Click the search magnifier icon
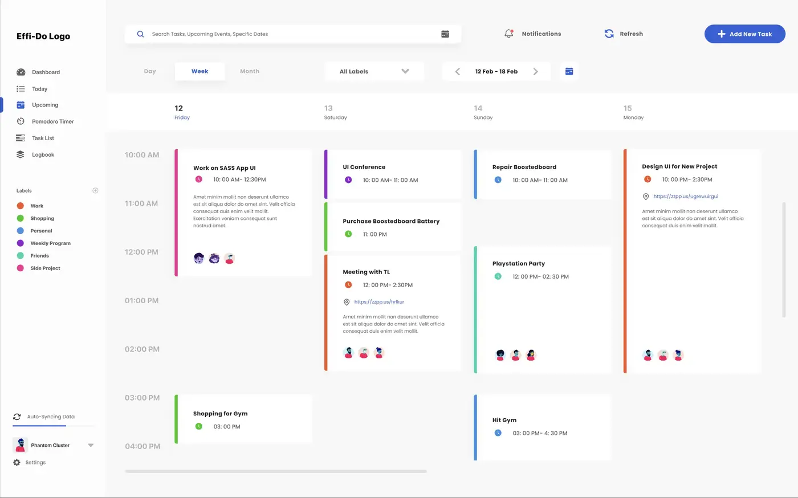Screen dimensions: 798x498 click(140, 34)
